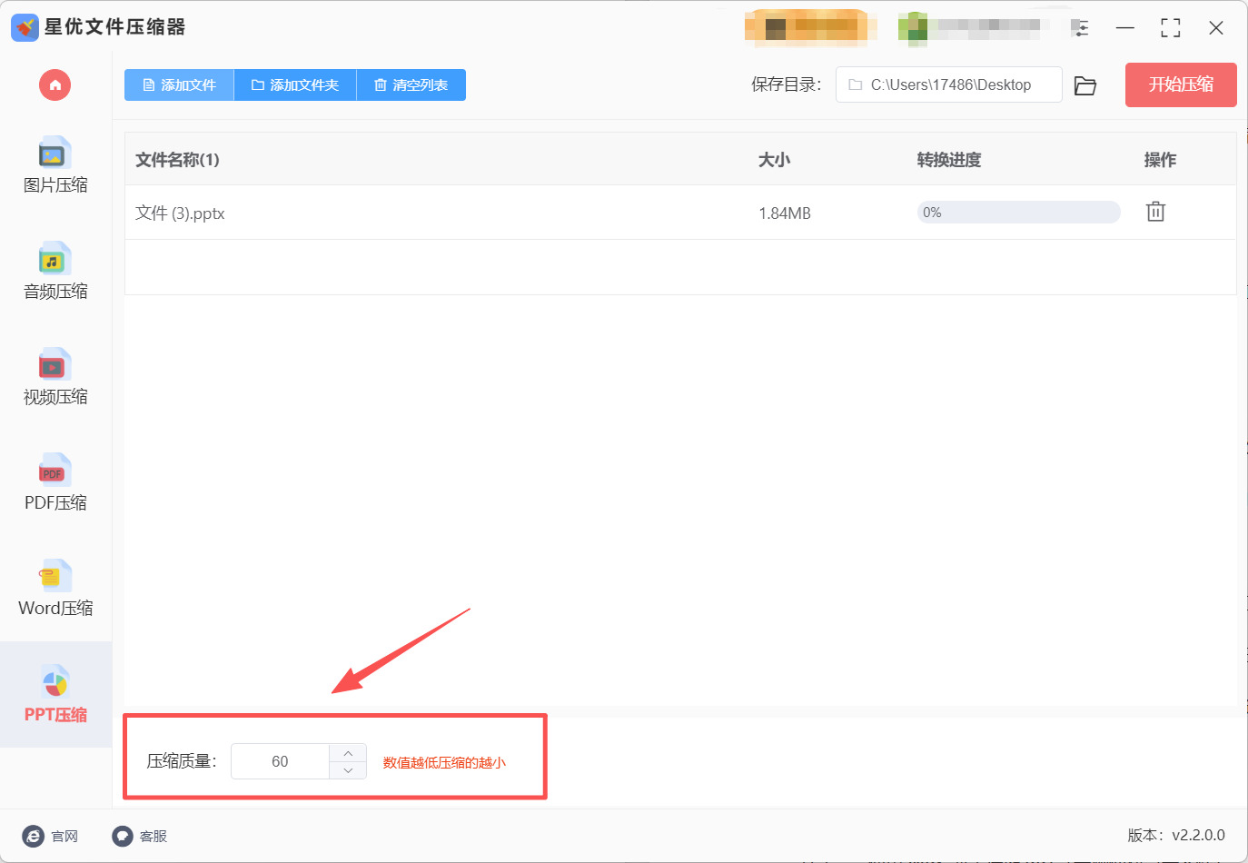Click the 0% conversion progress bar

click(1018, 213)
